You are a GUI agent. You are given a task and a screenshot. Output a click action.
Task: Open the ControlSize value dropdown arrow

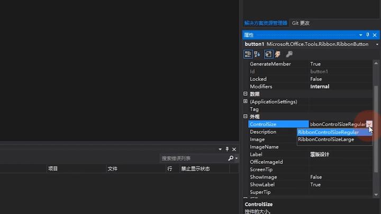[x=369, y=124]
